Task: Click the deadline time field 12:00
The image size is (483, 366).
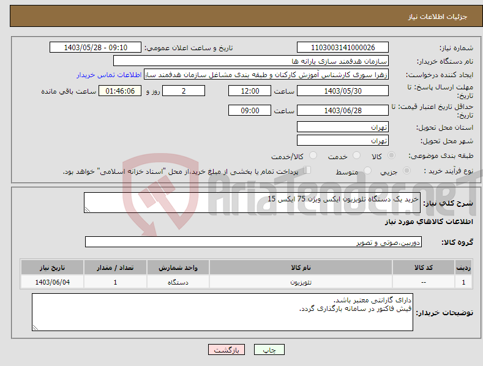Action: tap(250, 91)
